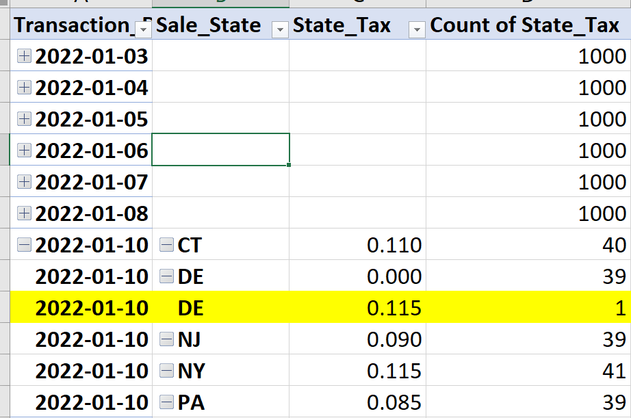Expand the 2022-01-06 date group
The width and height of the screenshot is (631, 418).
click(24, 150)
